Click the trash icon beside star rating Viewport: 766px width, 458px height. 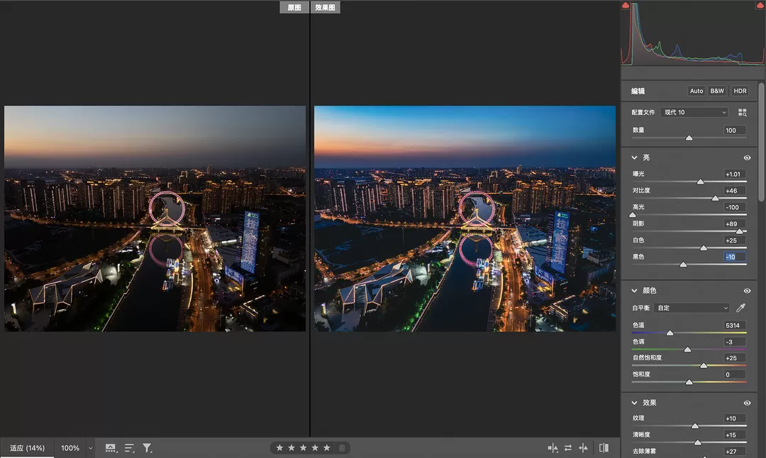click(x=342, y=448)
